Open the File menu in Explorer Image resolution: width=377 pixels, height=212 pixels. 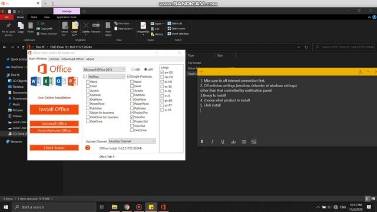tap(6, 17)
